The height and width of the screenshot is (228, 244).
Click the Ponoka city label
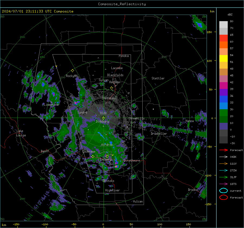[124, 56]
